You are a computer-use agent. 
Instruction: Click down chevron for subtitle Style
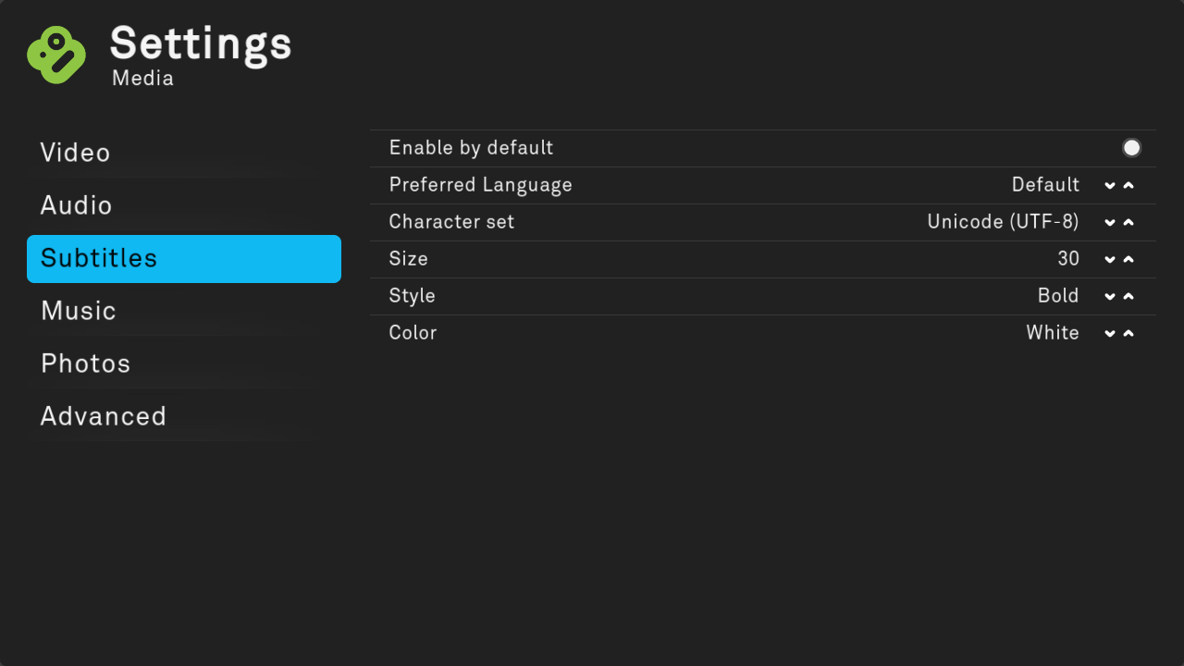click(x=1110, y=296)
